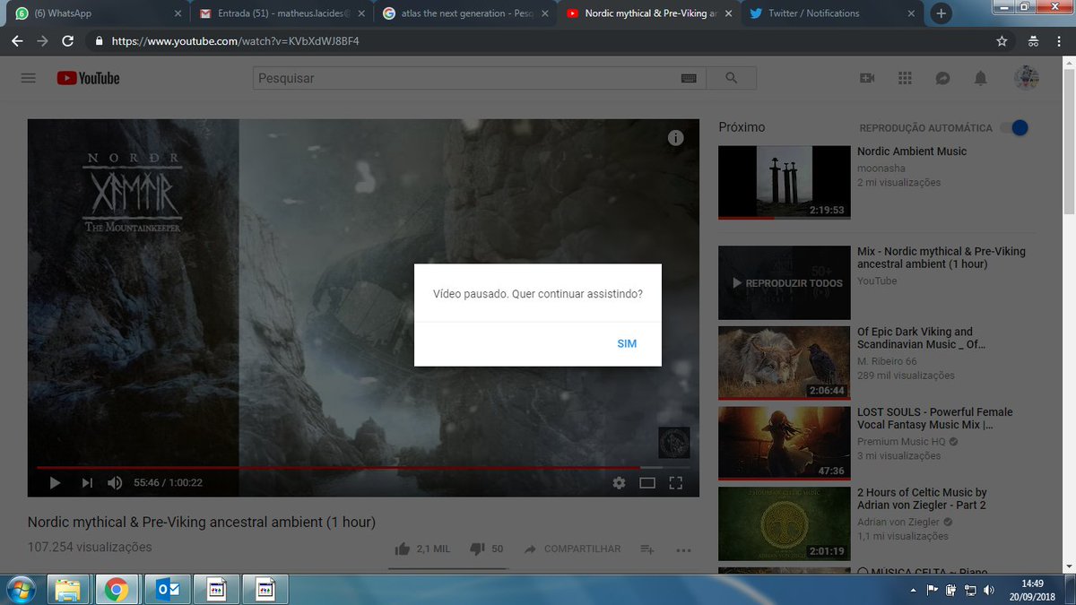Image resolution: width=1076 pixels, height=605 pixels.
Task: Click the 107.254 visualizações view count
Action: point(90,547)
